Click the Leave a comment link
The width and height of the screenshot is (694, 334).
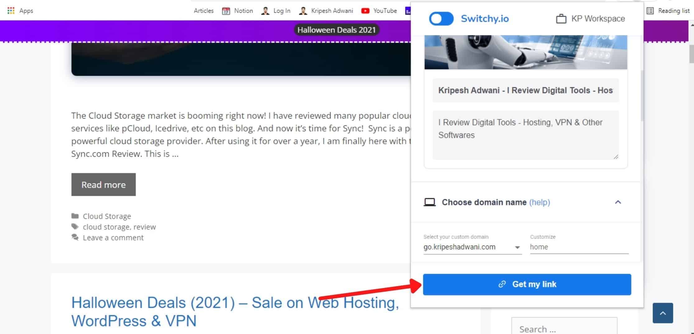113,237
